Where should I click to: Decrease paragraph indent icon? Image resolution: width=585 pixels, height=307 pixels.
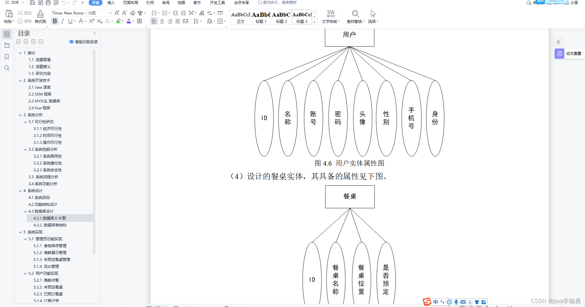[x=175, y=13]
